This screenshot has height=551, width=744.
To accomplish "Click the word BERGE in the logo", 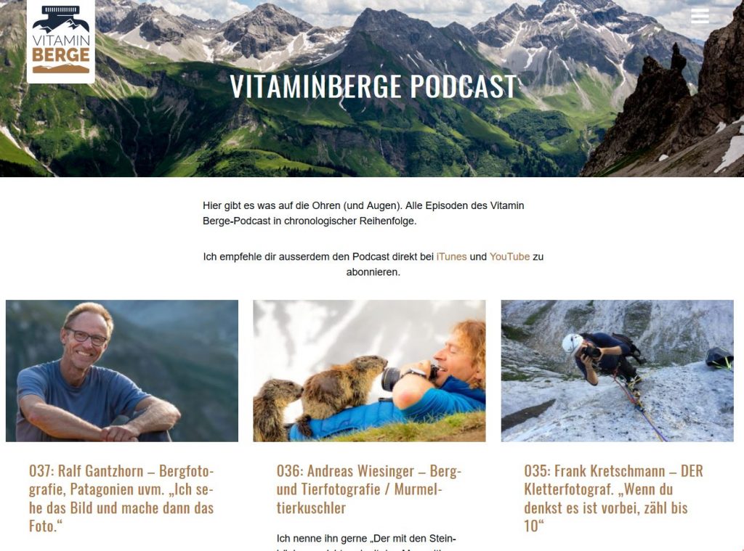I will coord(61,55).
